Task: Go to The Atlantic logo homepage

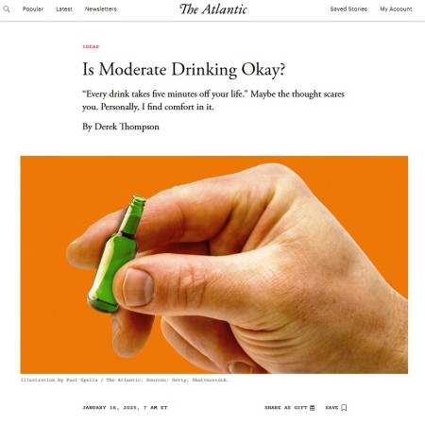Action: [x=213, y=9]
